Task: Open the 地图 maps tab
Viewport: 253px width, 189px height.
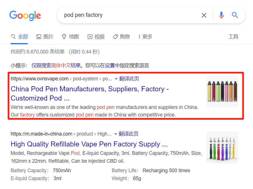Action: [70, 37]
